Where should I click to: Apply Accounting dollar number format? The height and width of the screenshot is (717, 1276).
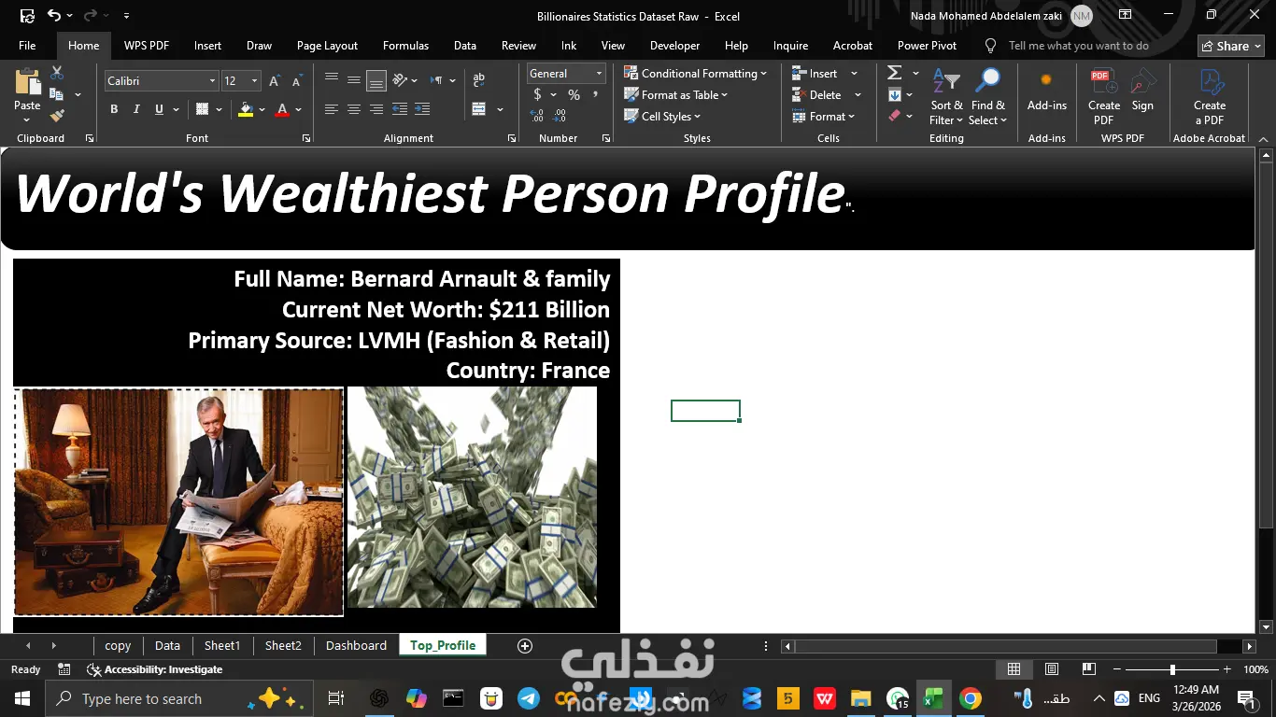pyautogui.click(x=537, y=95)
